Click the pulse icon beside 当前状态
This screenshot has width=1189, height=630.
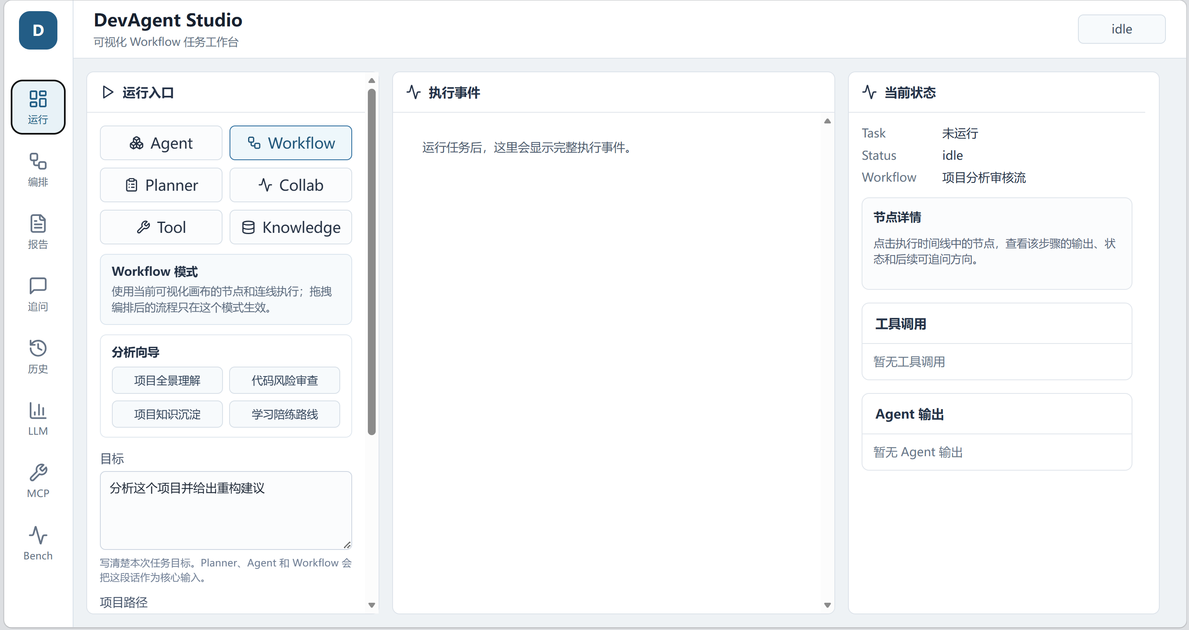point(869,92)
